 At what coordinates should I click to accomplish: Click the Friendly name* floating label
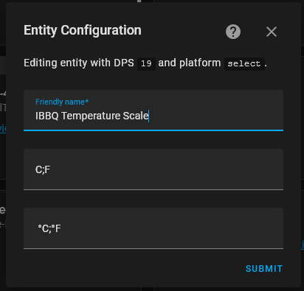(62, 102)
